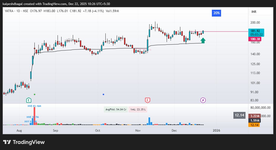Click the HVE 30.7M volume label

(x=33, y=117)
